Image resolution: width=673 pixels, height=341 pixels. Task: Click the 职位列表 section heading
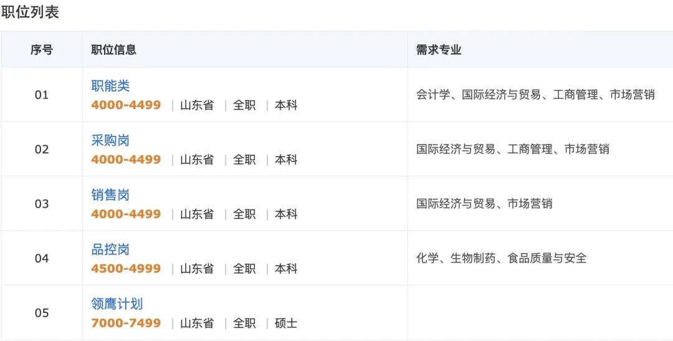30,12
